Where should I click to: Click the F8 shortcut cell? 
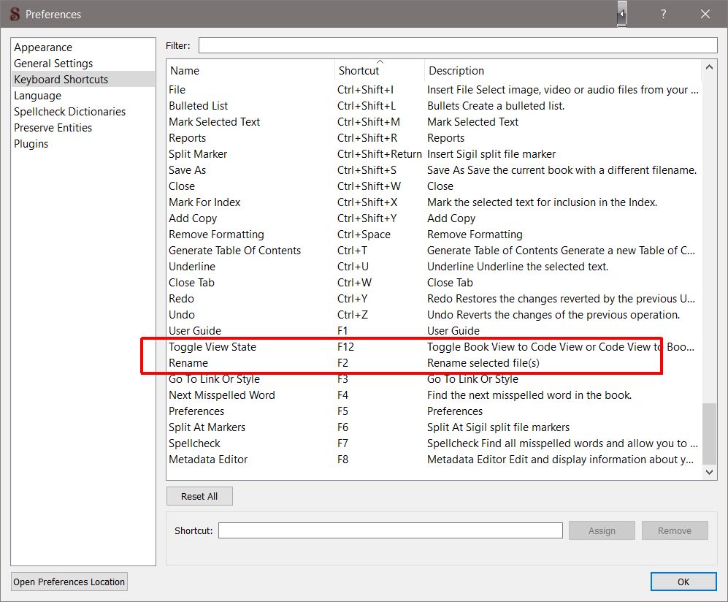point(342,460)
